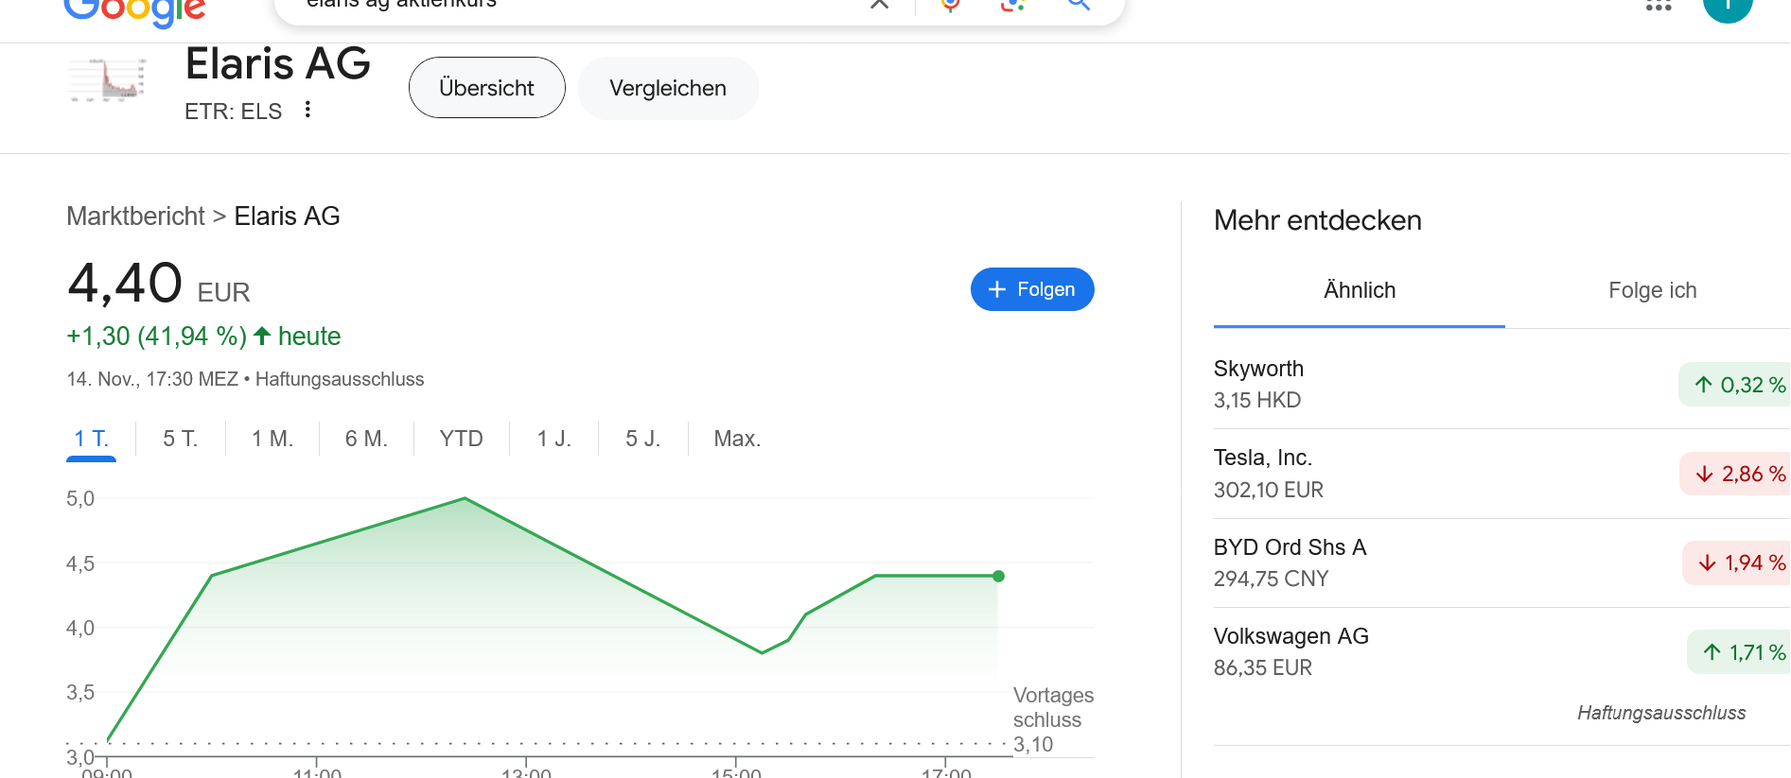
Task: Click the Elaris AG chart thumbnail
Action: (108, 79)
